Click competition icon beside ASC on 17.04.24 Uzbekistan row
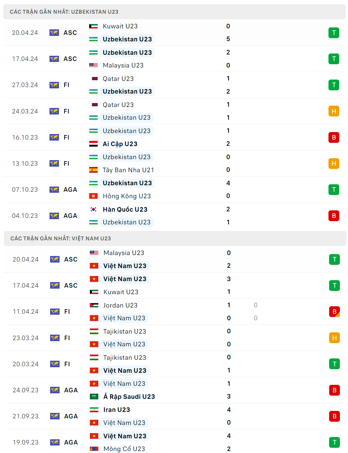The height and width of the screenshot is (453, 348). (x=54, y=59)
